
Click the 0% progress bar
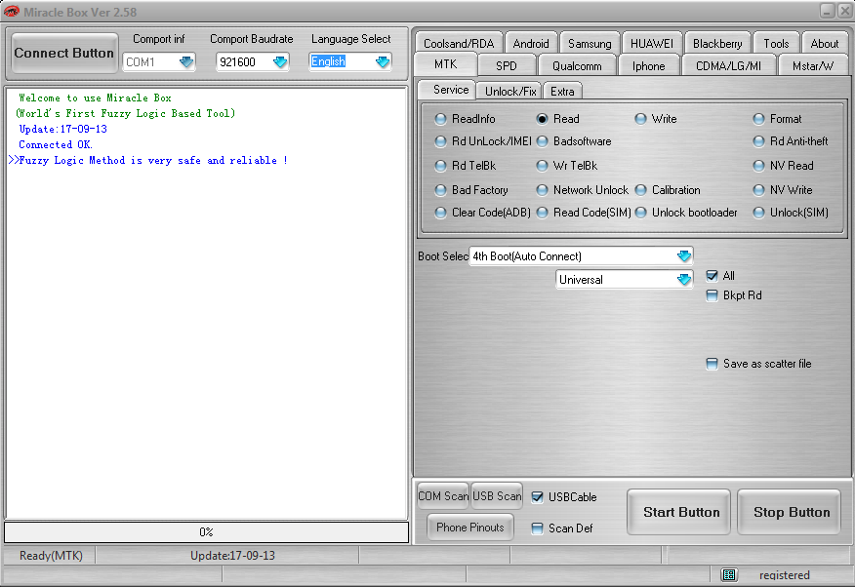pyautogui.click(x=207, y=532)
